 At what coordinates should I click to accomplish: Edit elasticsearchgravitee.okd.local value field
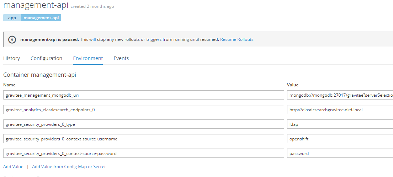(x=340, y=109)
